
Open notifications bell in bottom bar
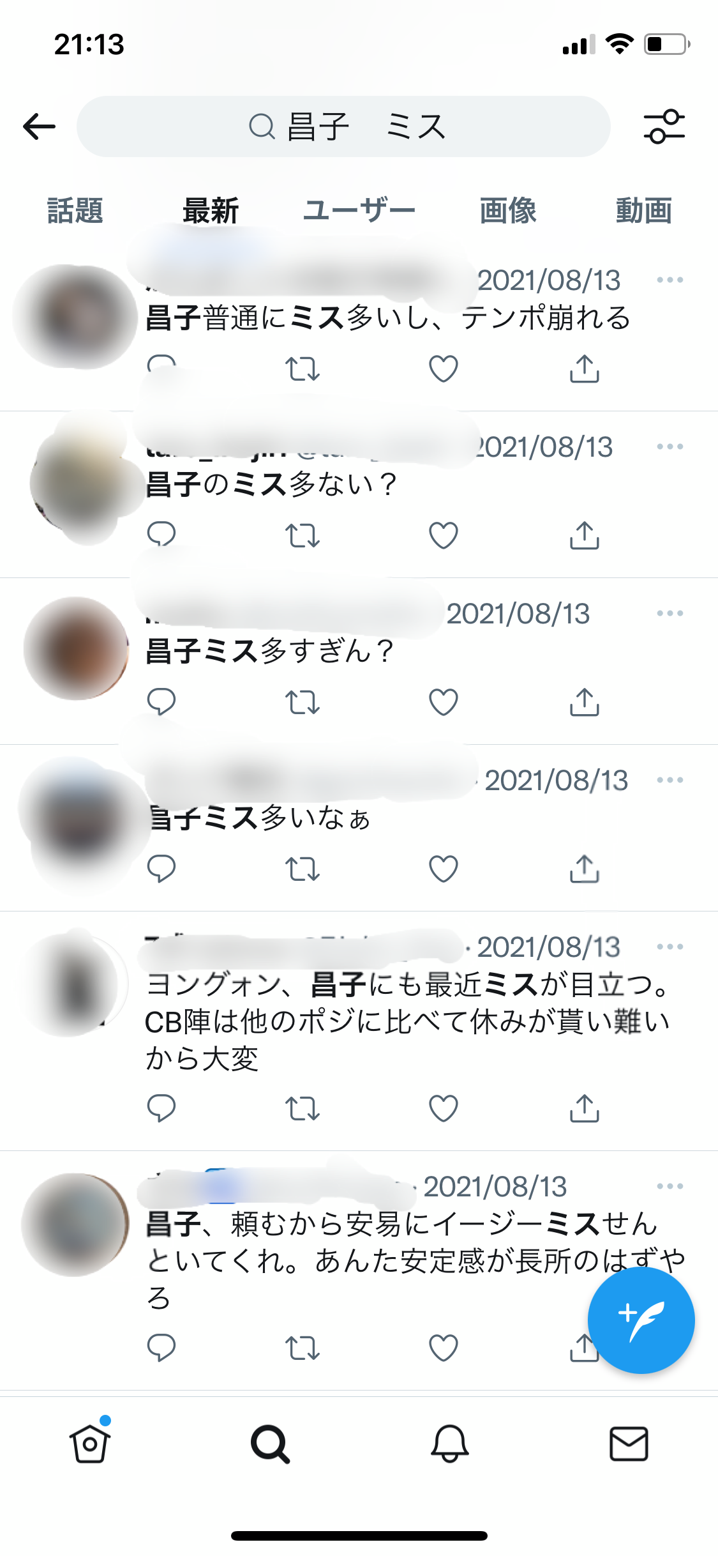450,1444
